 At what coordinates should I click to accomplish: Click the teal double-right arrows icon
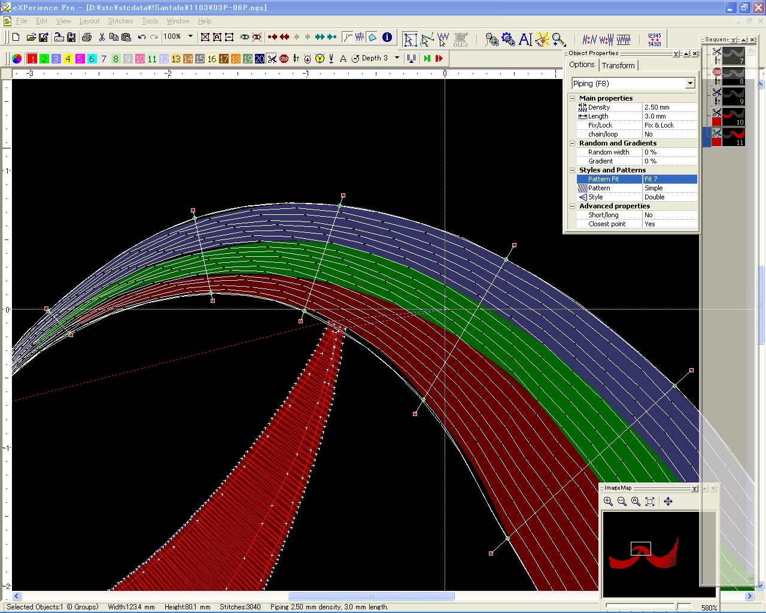coord(320,37)
